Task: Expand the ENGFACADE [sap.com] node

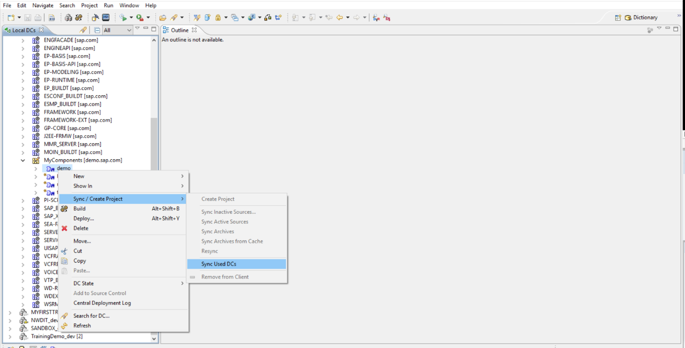Action: pyautogui.click(x=23, y=40)
